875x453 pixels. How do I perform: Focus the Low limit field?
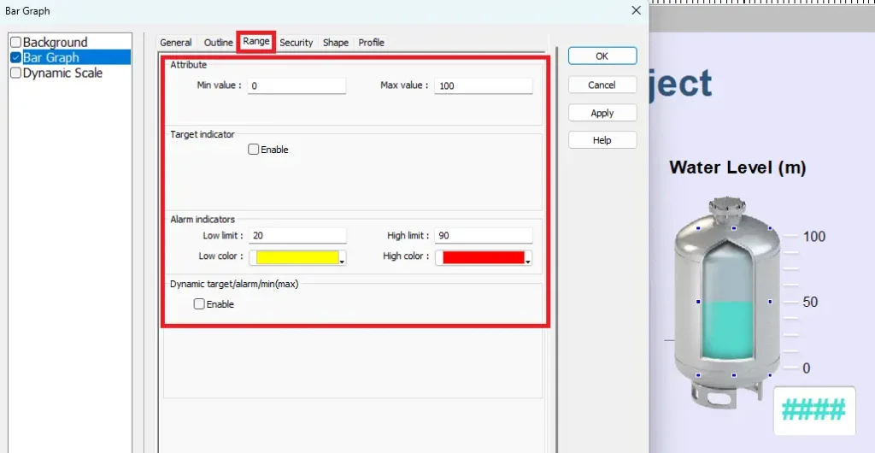point(297,235)
